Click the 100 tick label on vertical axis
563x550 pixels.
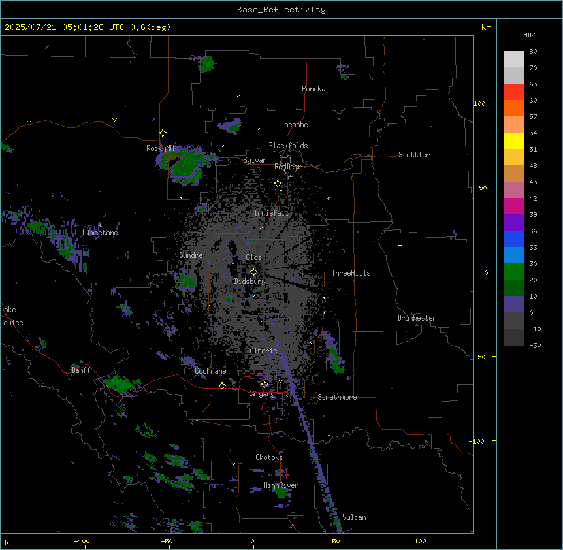[x=479, y=103]
